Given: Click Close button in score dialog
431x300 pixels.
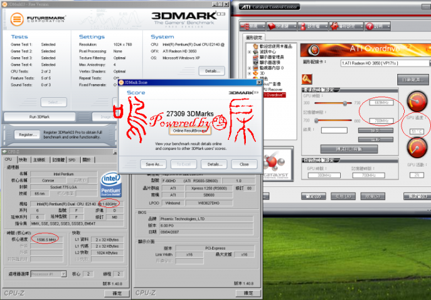Looking at the screenshot, I should 244,164.
